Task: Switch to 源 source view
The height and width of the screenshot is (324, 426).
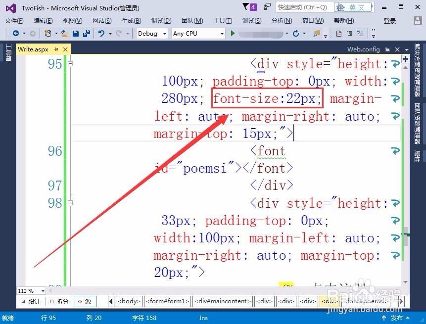Action: coord(86,301)
